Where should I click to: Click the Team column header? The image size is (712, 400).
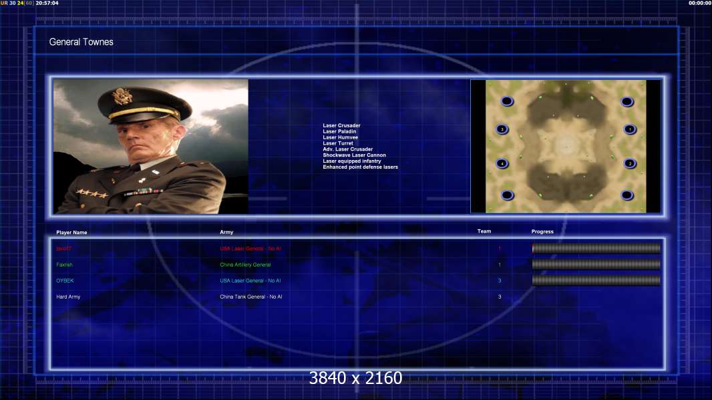[484, 231]
